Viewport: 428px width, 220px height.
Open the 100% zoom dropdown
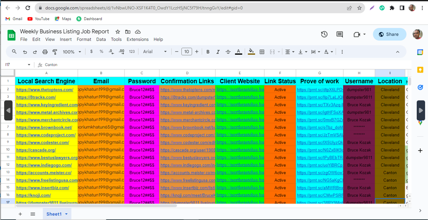tap(72, 51)
